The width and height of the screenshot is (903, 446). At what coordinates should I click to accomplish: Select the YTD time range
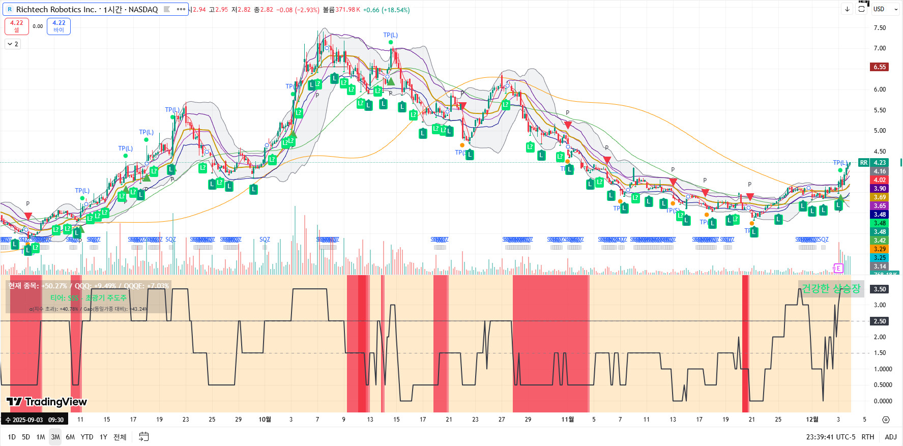pyautogui.click(x=87, y=437)
